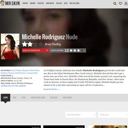Image resolution: width=128 pixels, height=128 pixels.
Task: Open Free Live Cams link
Action: (74, 3)
